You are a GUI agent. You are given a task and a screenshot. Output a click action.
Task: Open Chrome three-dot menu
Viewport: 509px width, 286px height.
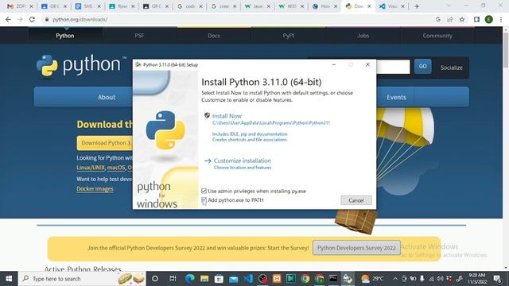pos(501,19)
